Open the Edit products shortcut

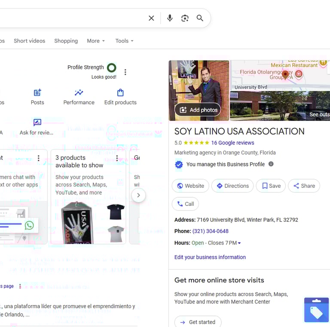[120, 97]
